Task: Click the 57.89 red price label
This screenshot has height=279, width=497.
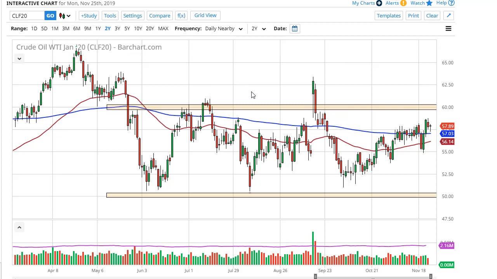Action: pos(447,126)
